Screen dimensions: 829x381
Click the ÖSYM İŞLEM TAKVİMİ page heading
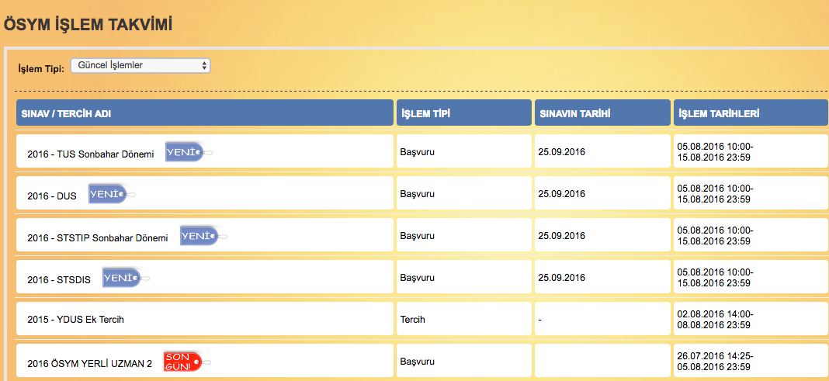point(88,23)
